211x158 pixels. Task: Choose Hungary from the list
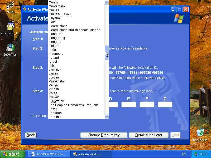(x=76, y=42)
